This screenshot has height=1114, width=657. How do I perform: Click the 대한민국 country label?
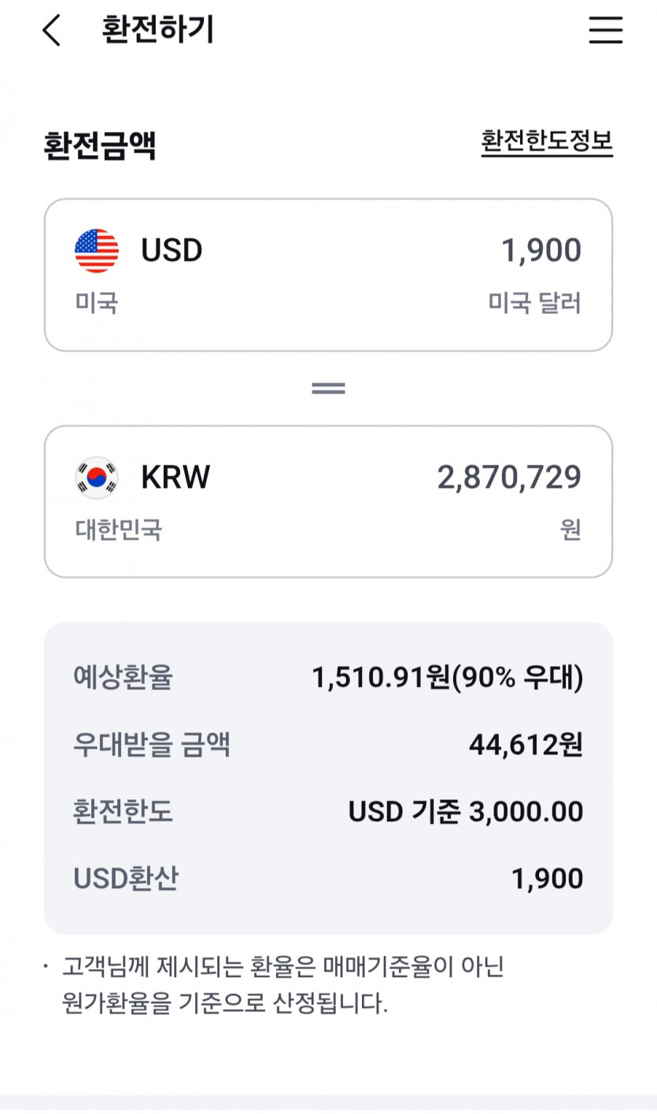click(x=119, y=529)
